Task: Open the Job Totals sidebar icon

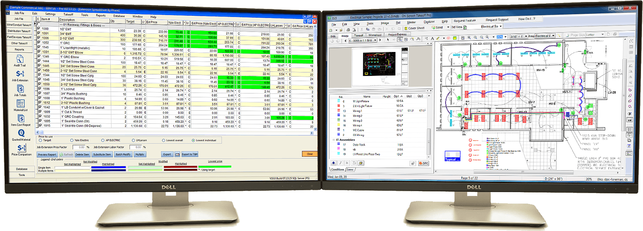Action: (x=20, y=89)
